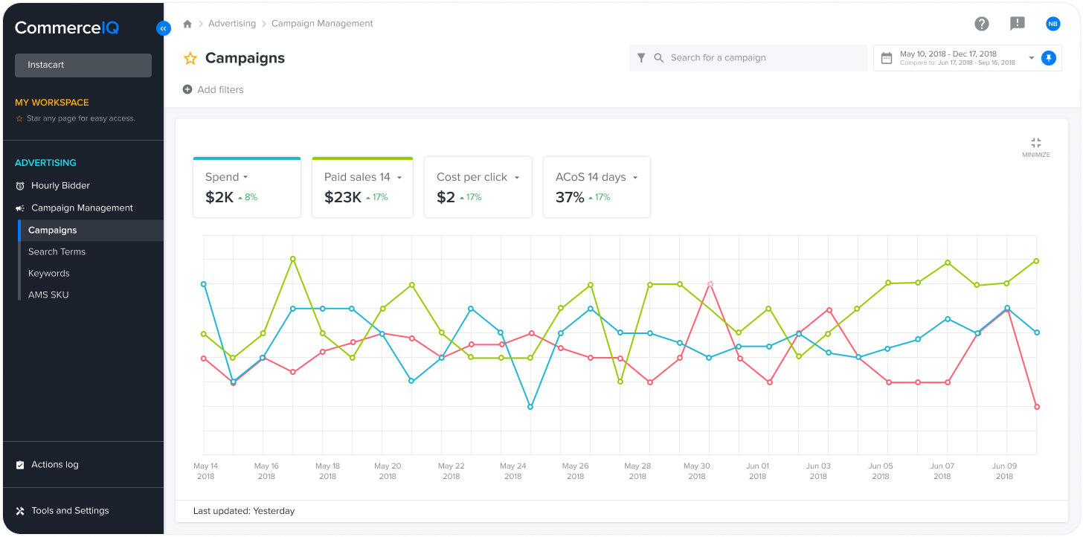
Task: Click the CommerceIQ logo
Action: pos(67,28)
